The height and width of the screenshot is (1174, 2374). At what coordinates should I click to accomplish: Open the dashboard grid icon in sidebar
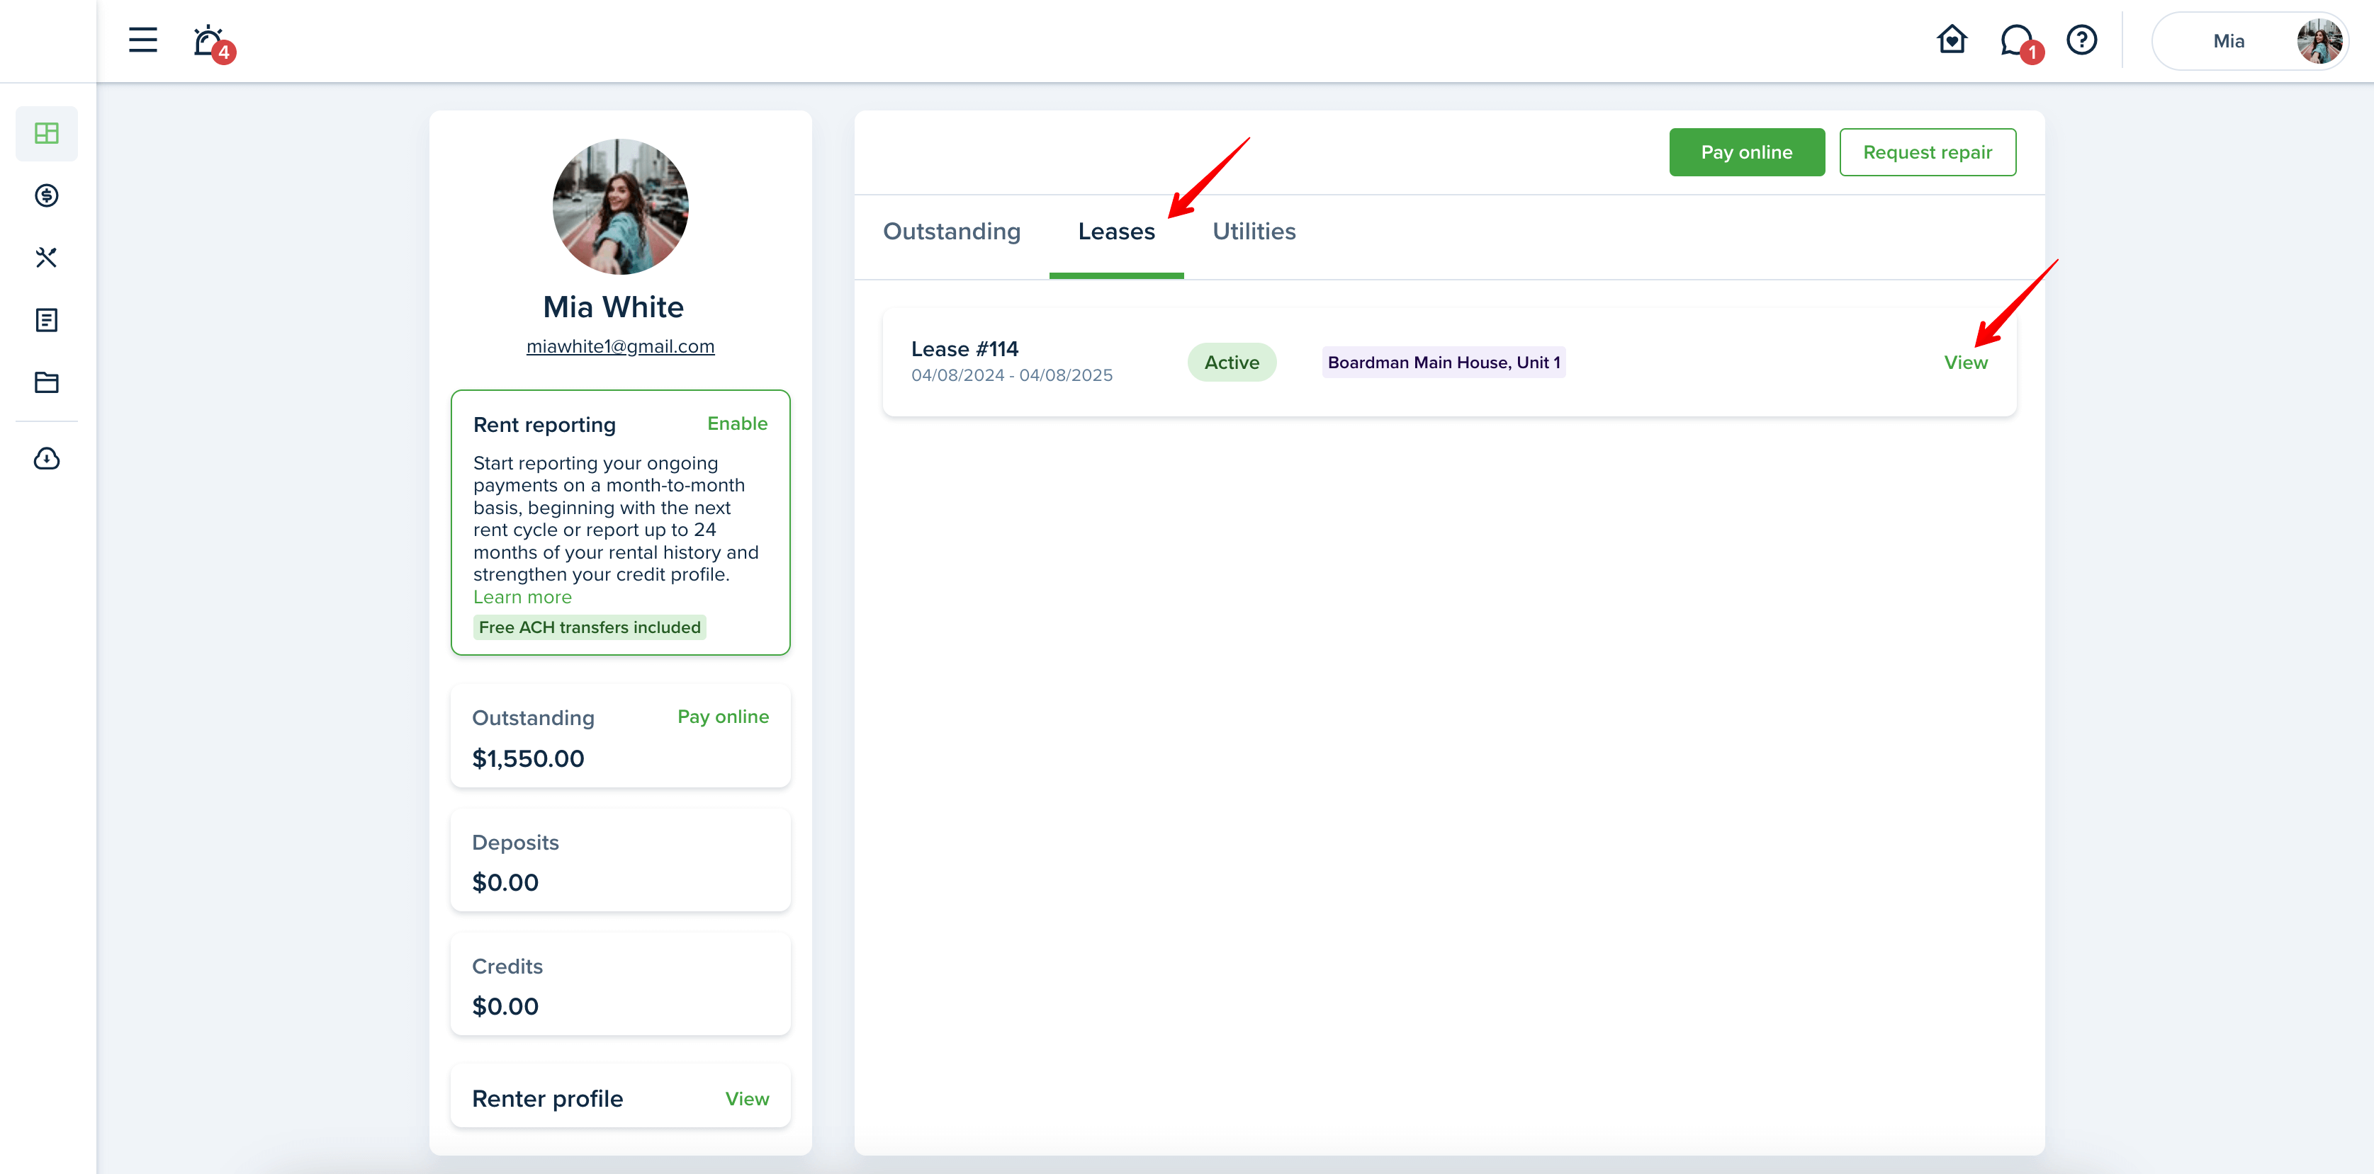click(47, 134)
